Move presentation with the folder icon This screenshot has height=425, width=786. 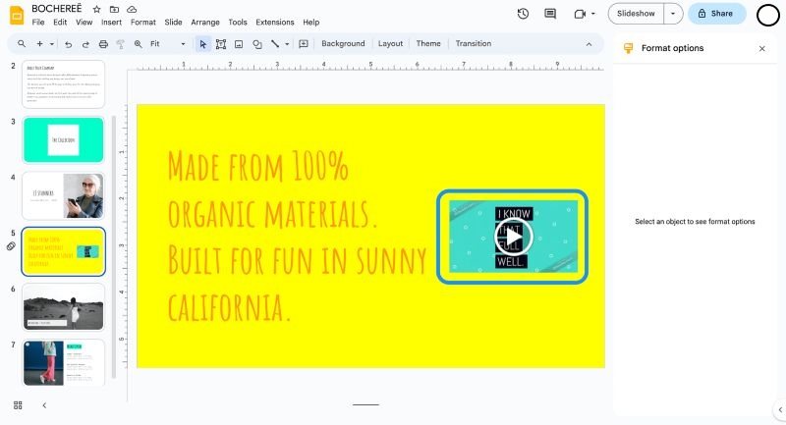(x=114, y=9)
